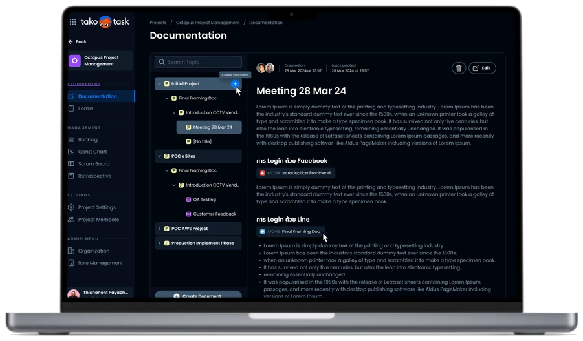This screenshot has height=341, width=583.
Task: Click the Customer Feedback purple table icon
Action: (188, 214)
